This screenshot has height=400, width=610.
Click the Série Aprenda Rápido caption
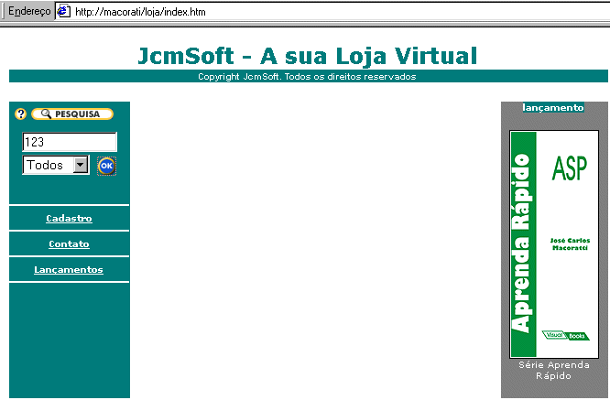click(x=553, y=370)
